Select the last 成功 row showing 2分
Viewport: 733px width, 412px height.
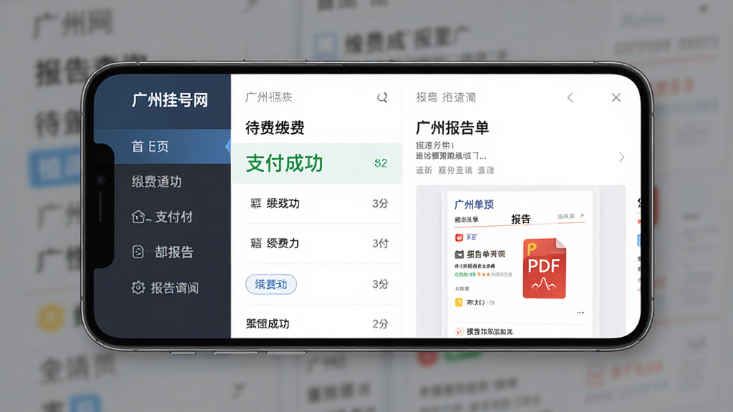[x=317, y=323]
